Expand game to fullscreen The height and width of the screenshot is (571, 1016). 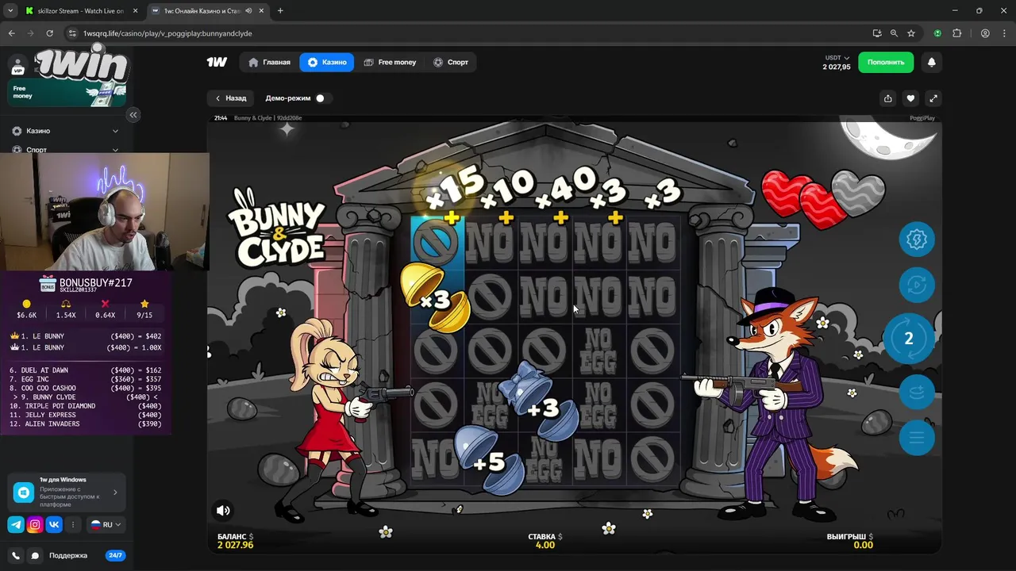(x=933, y=98)
